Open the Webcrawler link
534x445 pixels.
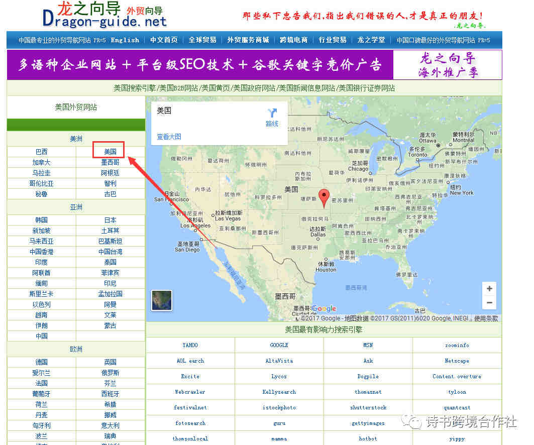point(190,392)
